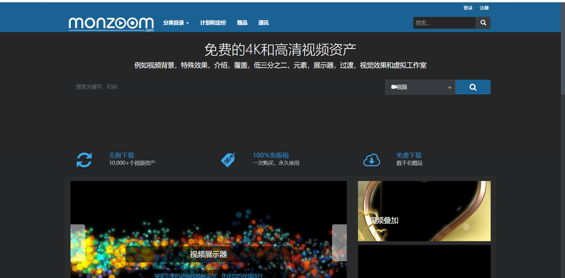Select the 通讯 menu item

pos(263,23)
